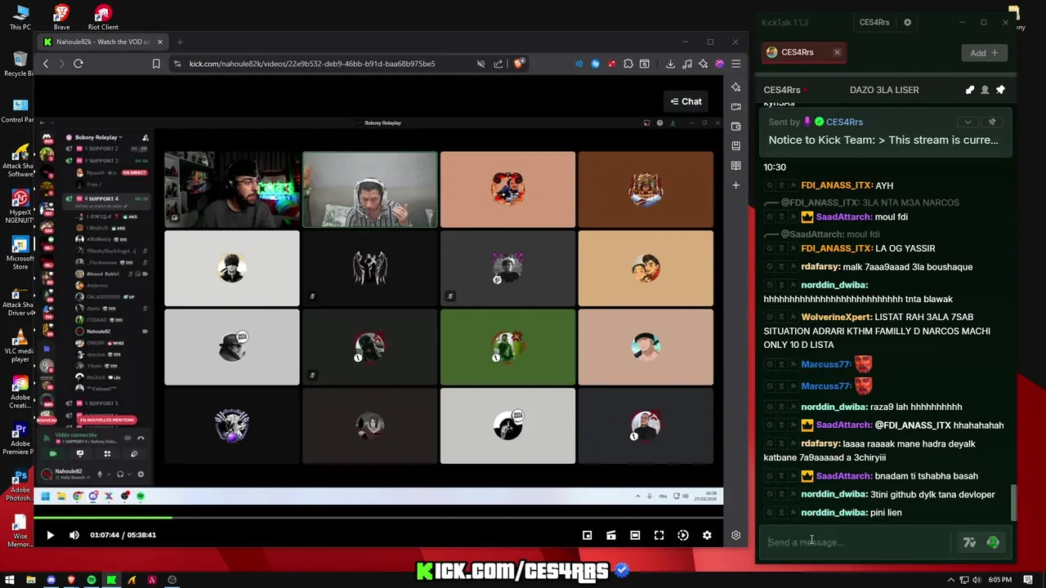Open the Kick emote picker
The height and width of the screenshot is (588, 1046).
[x=993, y=542]
